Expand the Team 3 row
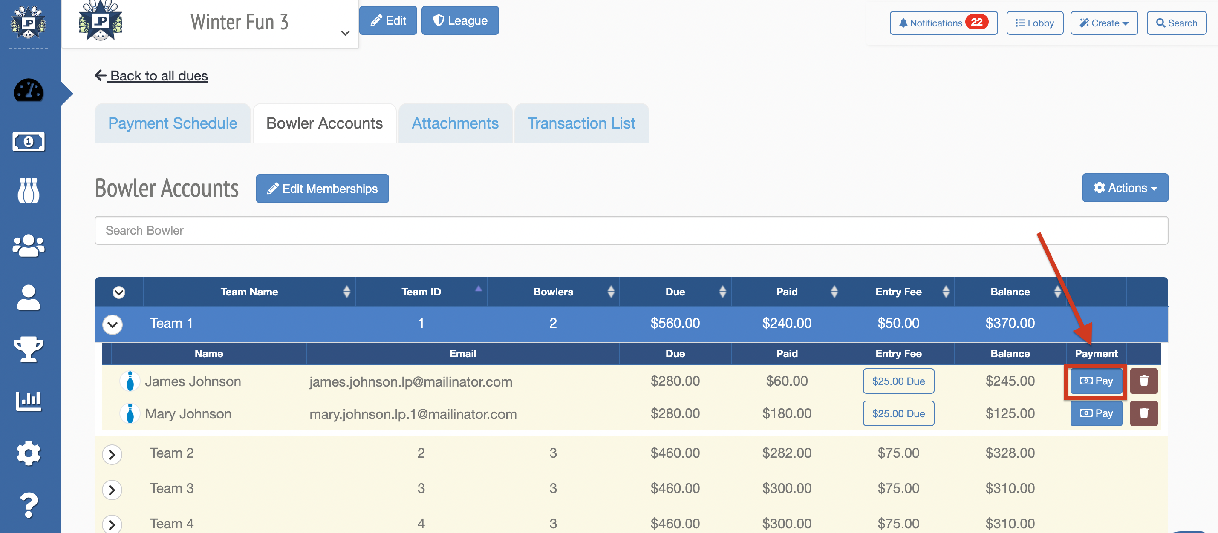The width and height of the screenshot is (1218, 533). [112, 490]
